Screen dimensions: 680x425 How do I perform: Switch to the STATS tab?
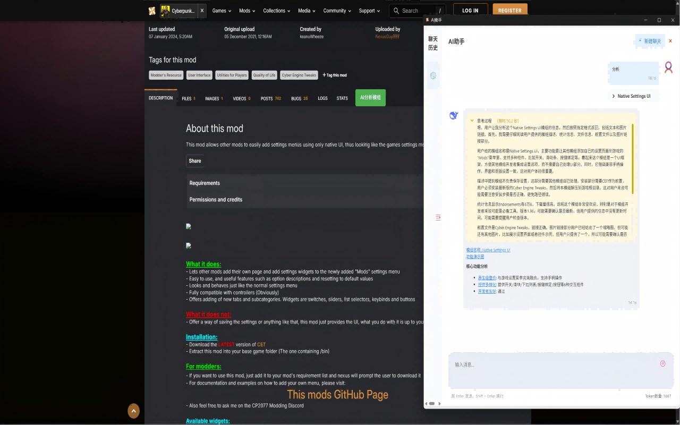[342, 98]
